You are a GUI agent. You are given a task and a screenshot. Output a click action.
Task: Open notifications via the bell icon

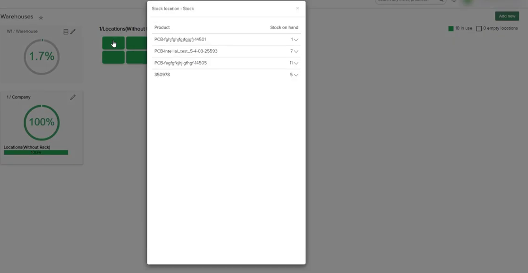click(454, 2)
